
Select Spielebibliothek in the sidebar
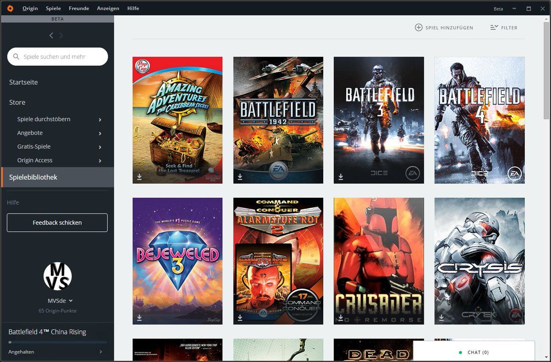click(57, 177)
